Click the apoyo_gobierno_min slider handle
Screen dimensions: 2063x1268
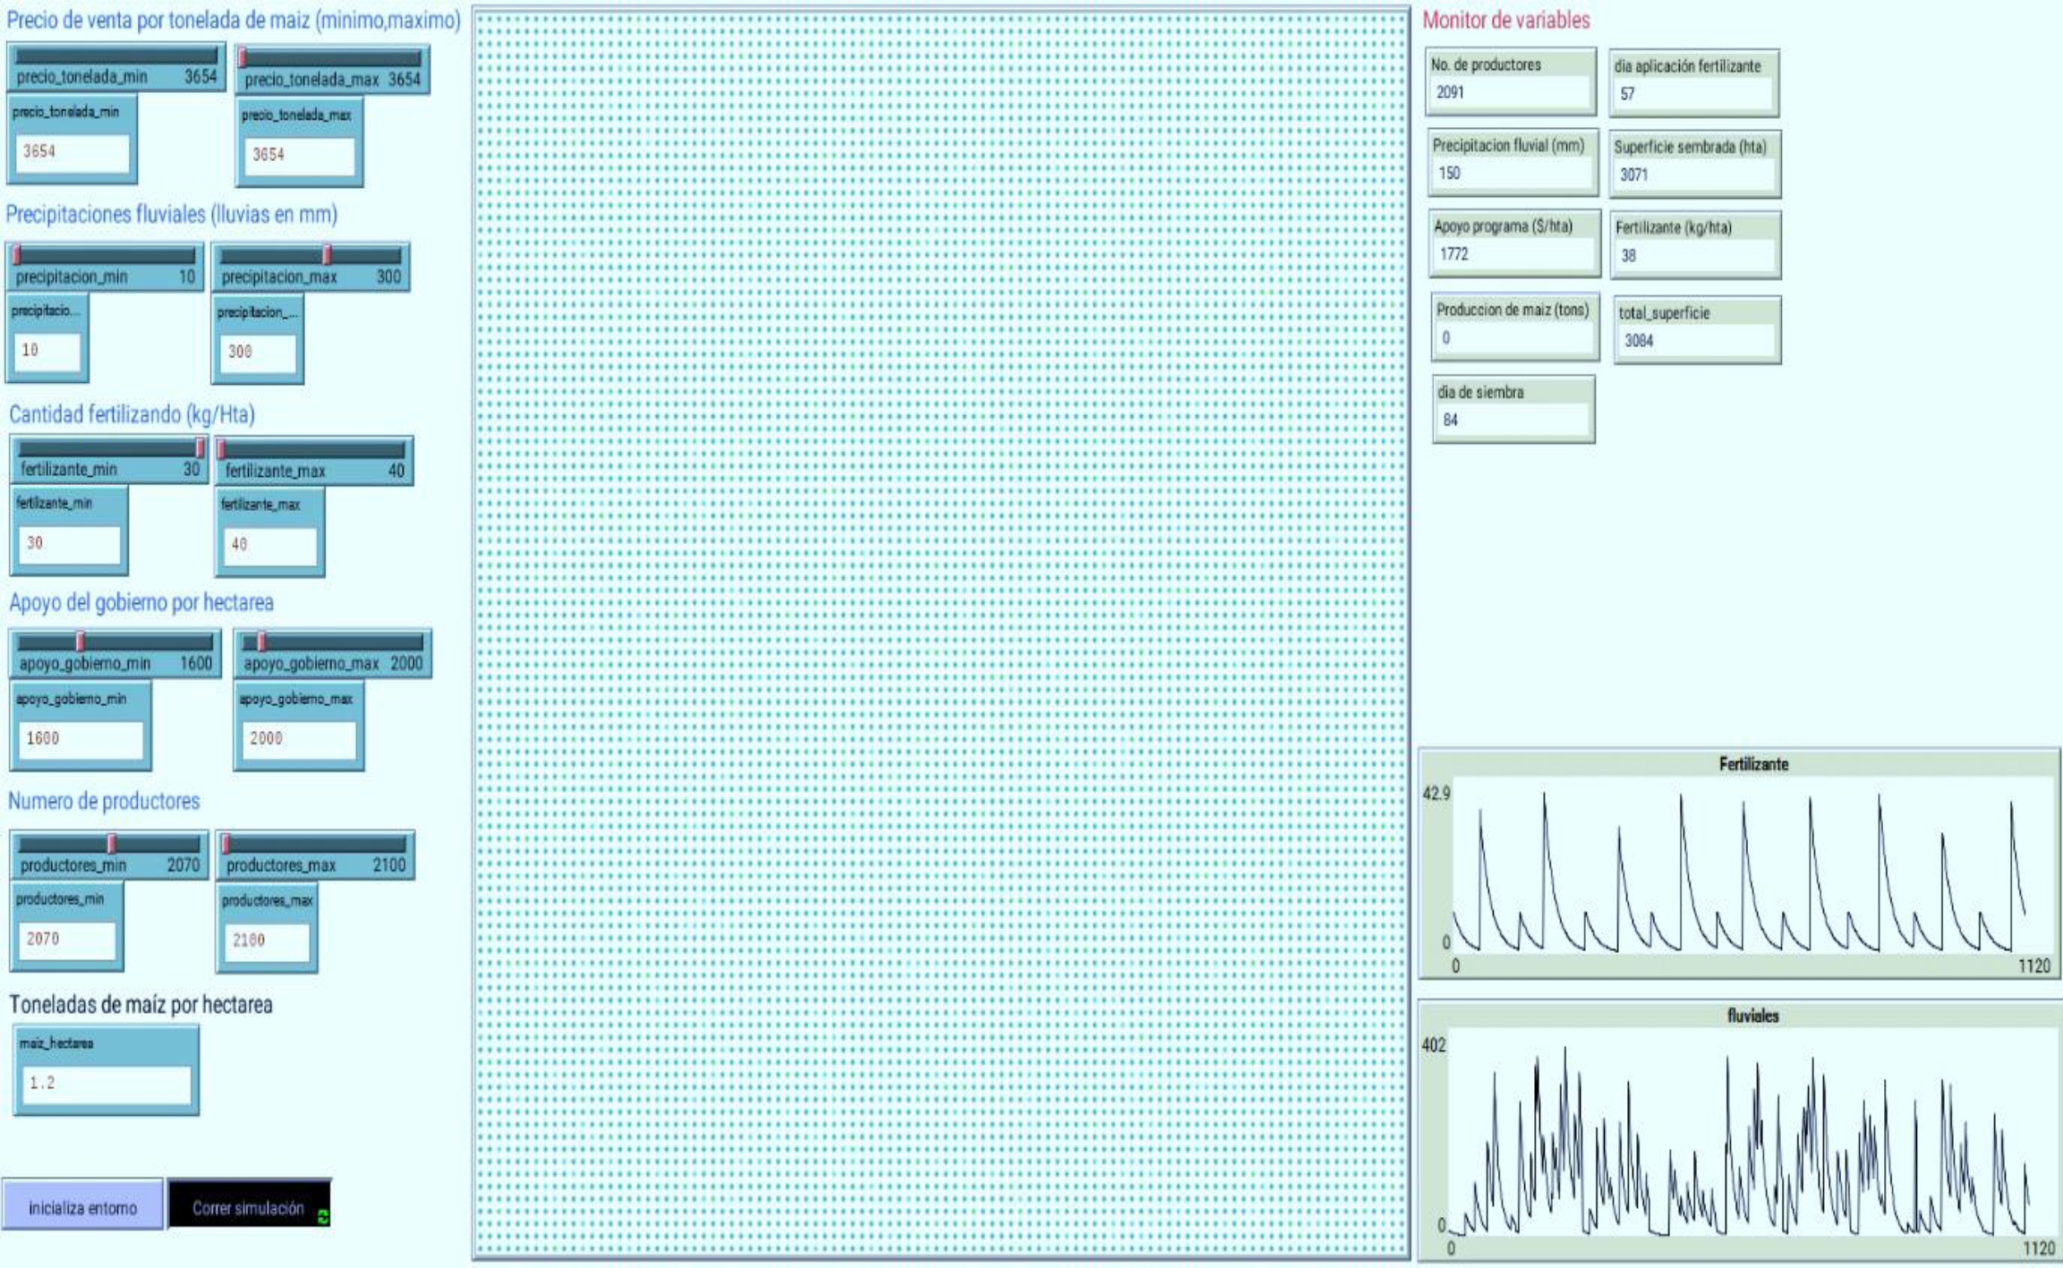(x=81, y=642)
